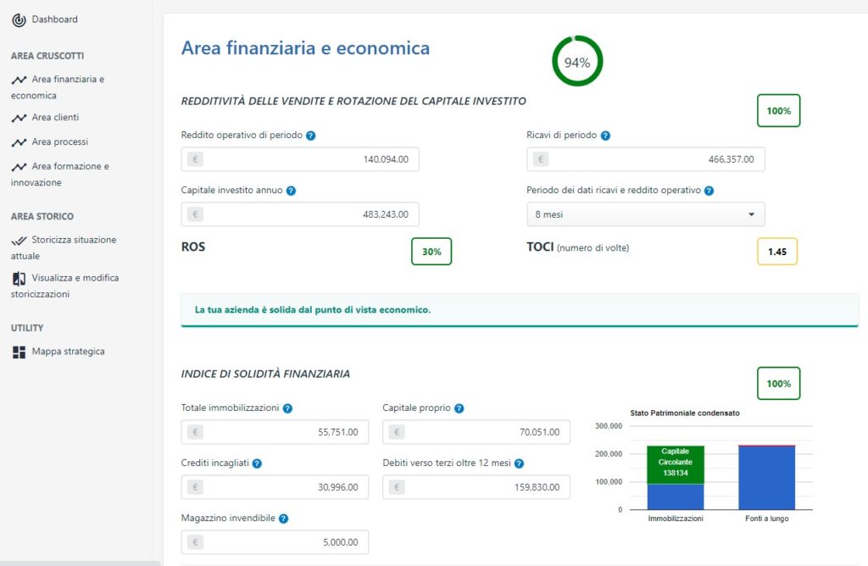This screenshot has width=868, height=566.
Task: Click the Ricavi di periodo field
Action: coord(645,159)
